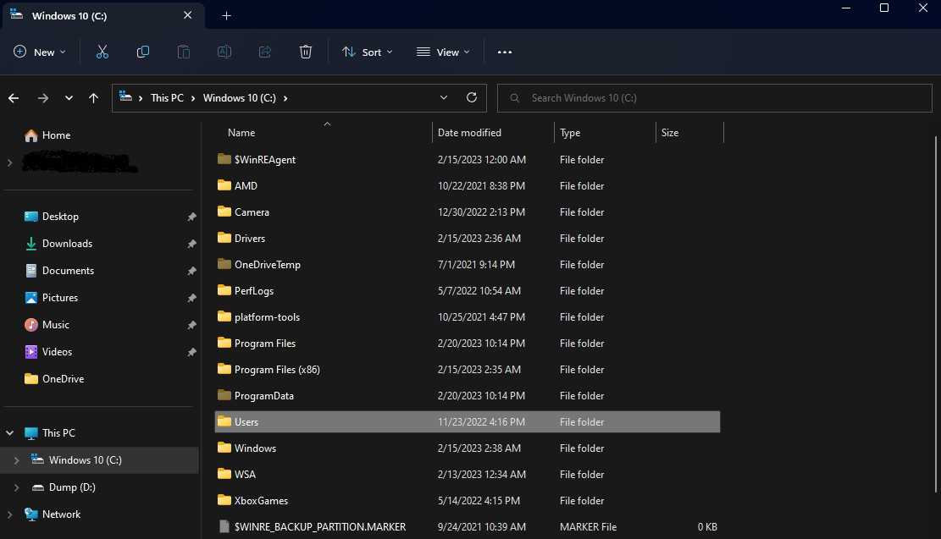Click the $WinREAgent folder icon
This screenshot has width=941, height=539.
point(224,159)
